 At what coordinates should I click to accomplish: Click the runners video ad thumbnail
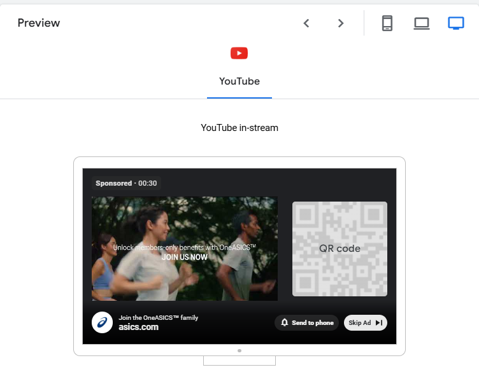pyautogui.click(x=185, y=249)
